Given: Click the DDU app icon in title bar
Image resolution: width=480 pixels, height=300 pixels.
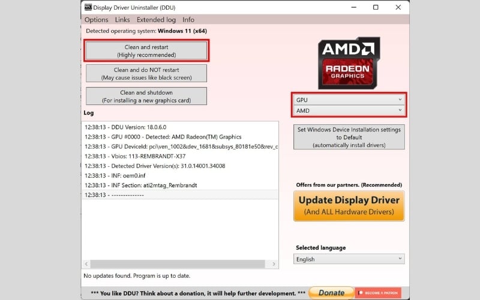Looking at the screenshot, I should point(88,7).
